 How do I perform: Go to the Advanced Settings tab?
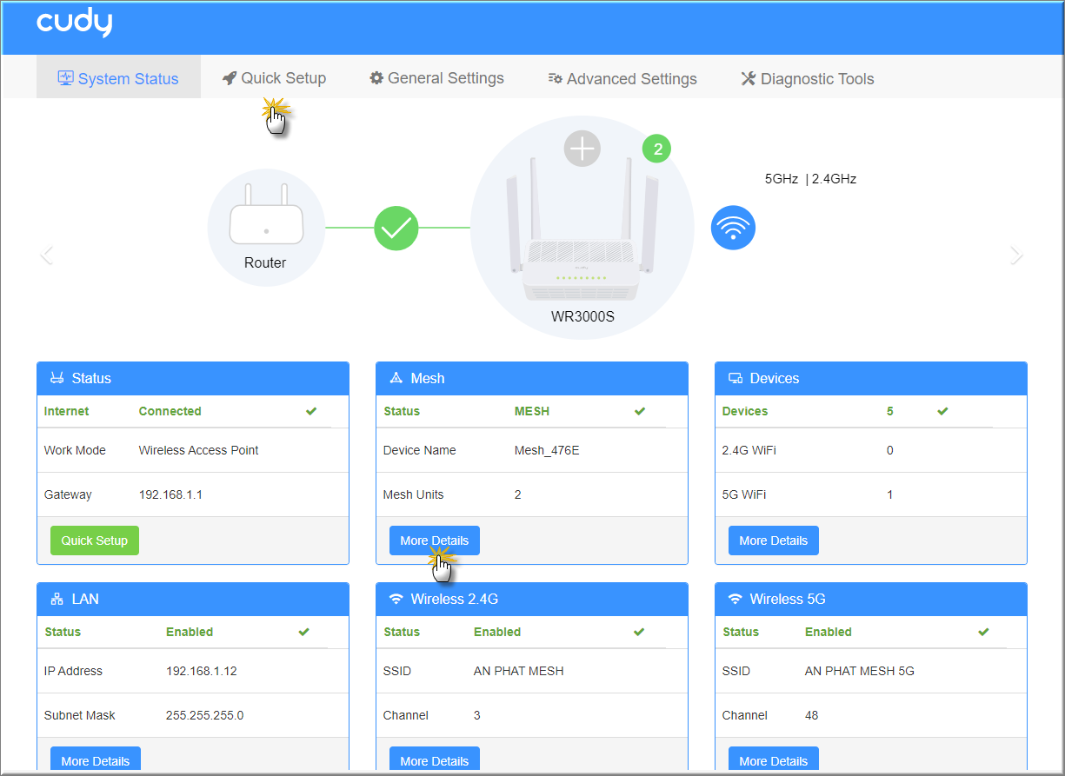click(622, 78)
